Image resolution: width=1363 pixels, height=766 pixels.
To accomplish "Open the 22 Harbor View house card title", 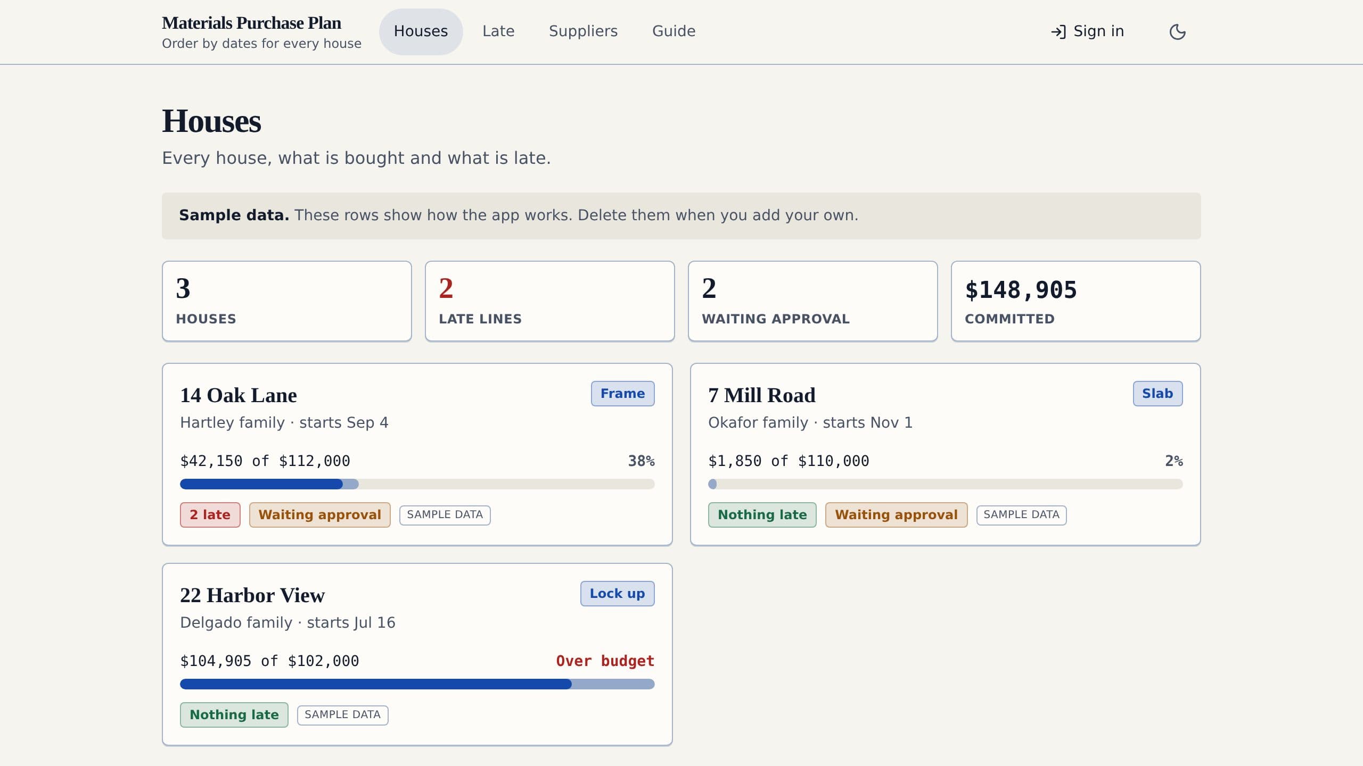I will coord(252,595).
